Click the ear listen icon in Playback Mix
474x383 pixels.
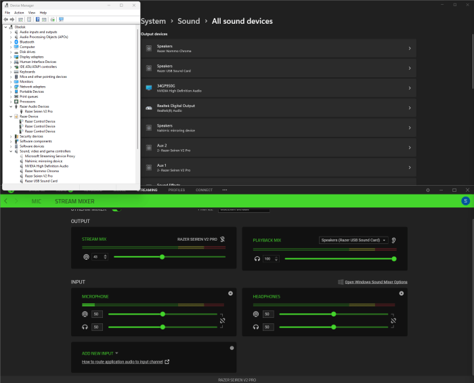(393, 240)
